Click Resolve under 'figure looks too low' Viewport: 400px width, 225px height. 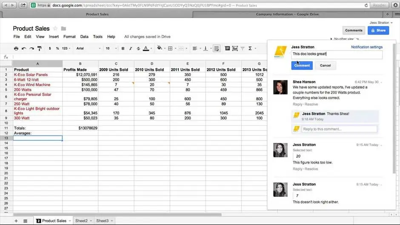tap(311, 169)
